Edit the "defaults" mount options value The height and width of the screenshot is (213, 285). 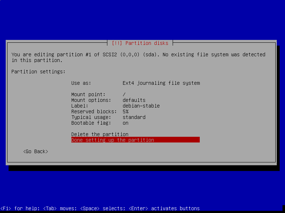pos(134,100)
